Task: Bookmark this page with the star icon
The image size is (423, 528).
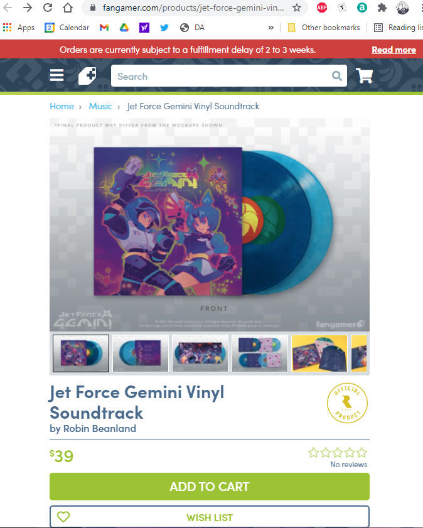Action: [x=296, y=8]
